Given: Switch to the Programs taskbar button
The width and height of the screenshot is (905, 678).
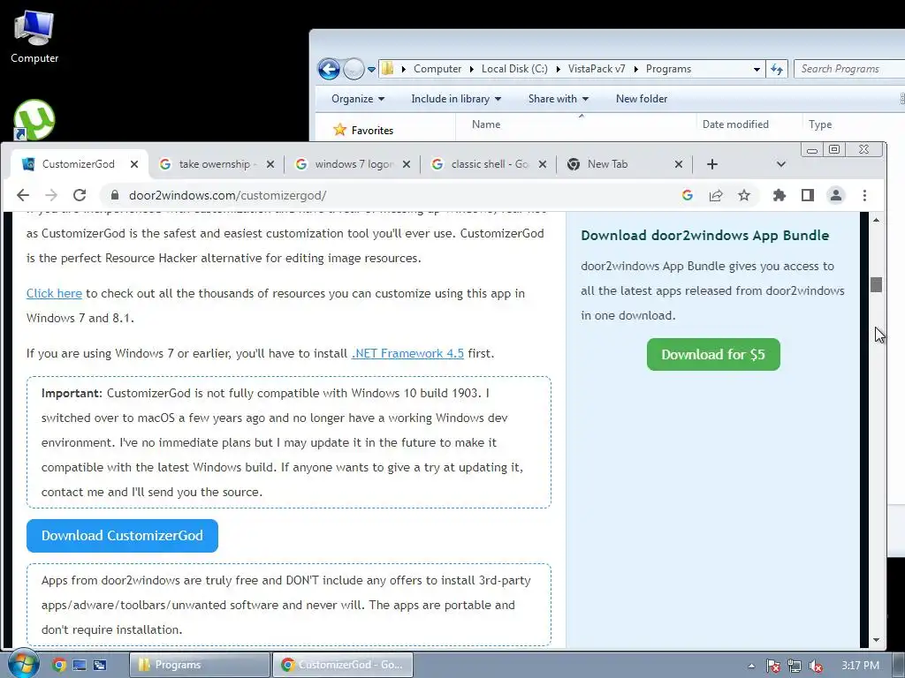Looking at the screenshot, I should (199, 665).
